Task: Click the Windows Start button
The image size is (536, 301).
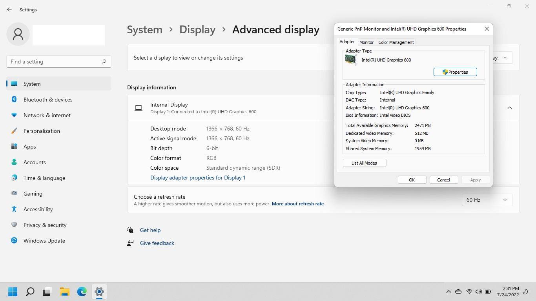Action: click(13, 292)
